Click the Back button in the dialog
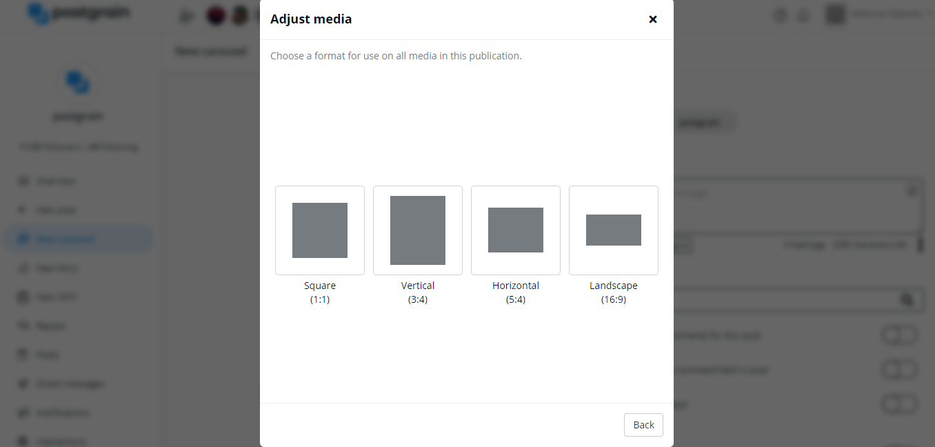 pyautogui.click(x=643, y=425)
